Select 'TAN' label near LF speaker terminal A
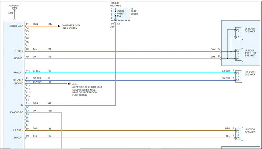 tap(213, 49)
